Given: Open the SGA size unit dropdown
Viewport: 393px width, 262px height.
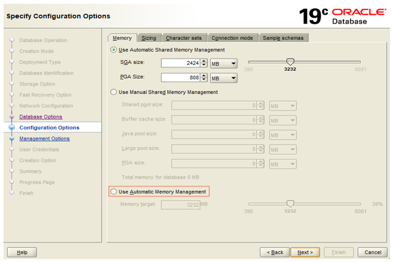Looking at the screenshot, I should pyautogui.click(x=224, y=63).
